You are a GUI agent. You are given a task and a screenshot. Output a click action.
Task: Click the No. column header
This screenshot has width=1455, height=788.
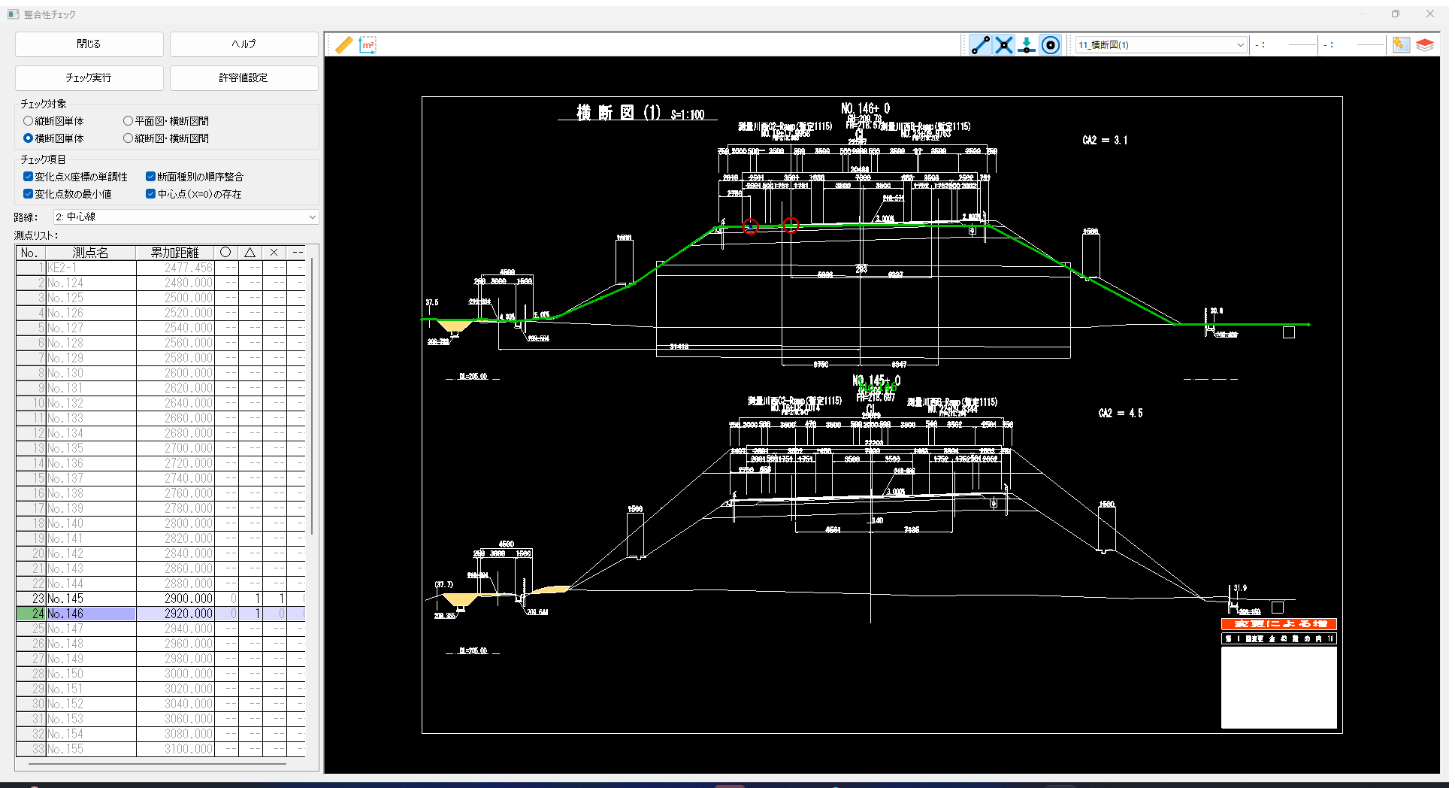coord(31,253)
